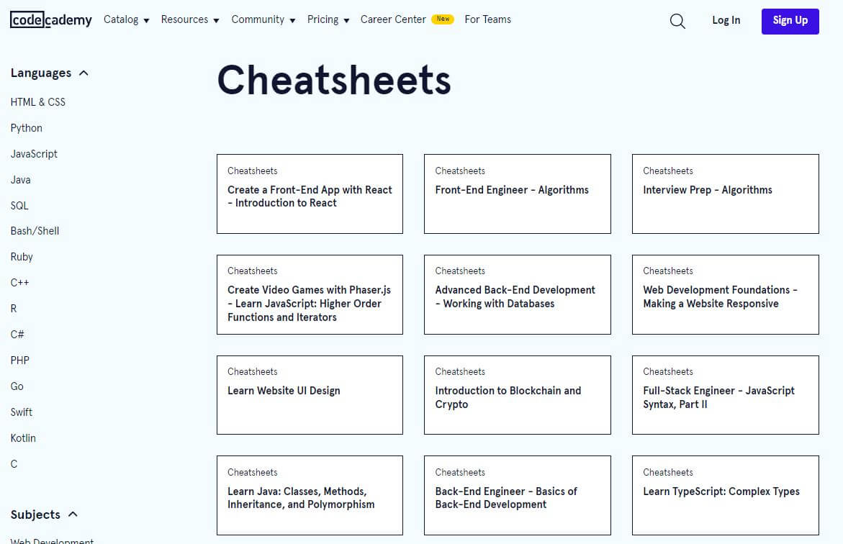Open the Community dropdown
The width and height of the screenshot is (843, 544).
pos(263,19)
